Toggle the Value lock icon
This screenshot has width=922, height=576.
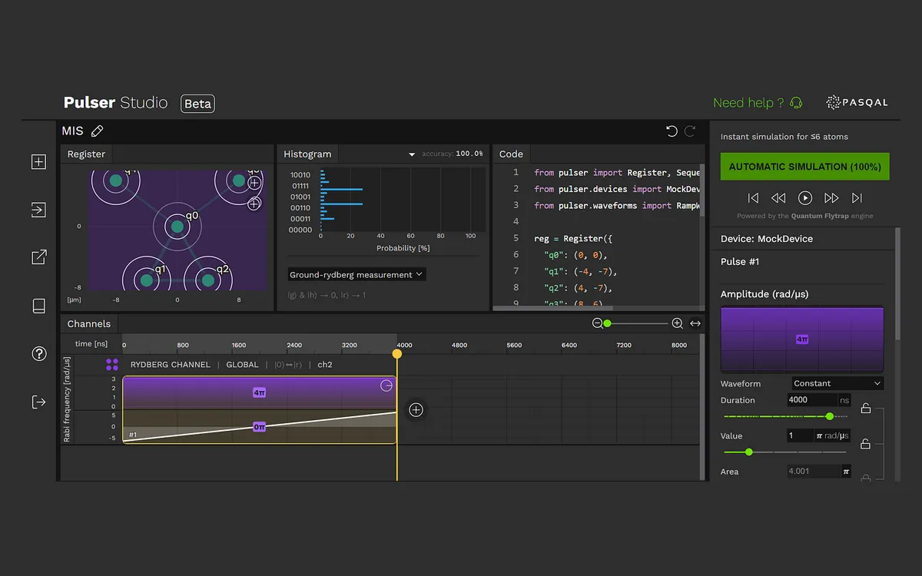pyautogui.click(x=866, y=443)
